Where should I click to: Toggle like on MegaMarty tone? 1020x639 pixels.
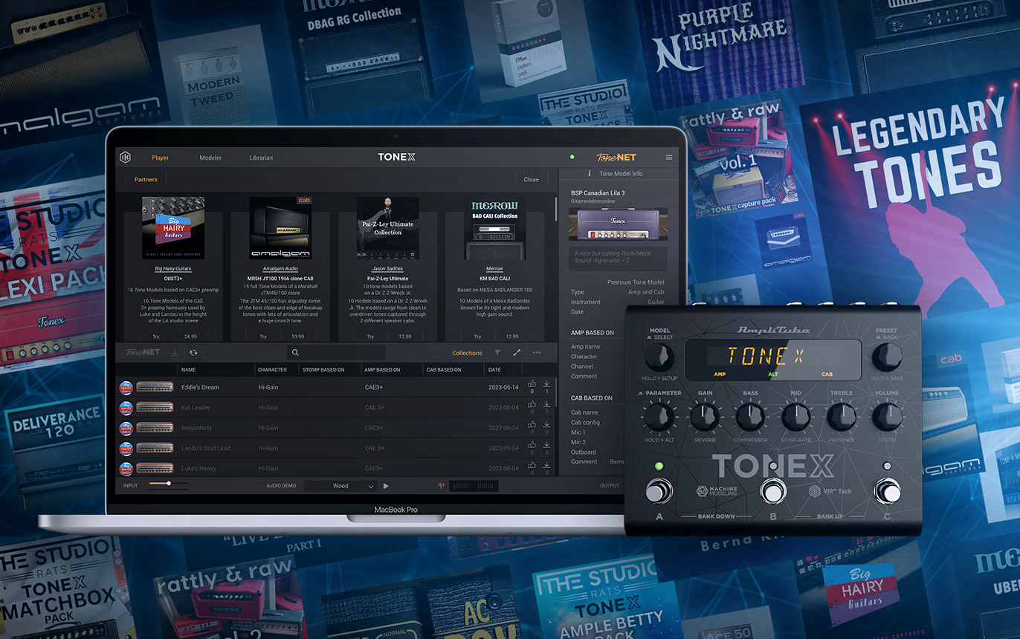click(x=532, y=425)
